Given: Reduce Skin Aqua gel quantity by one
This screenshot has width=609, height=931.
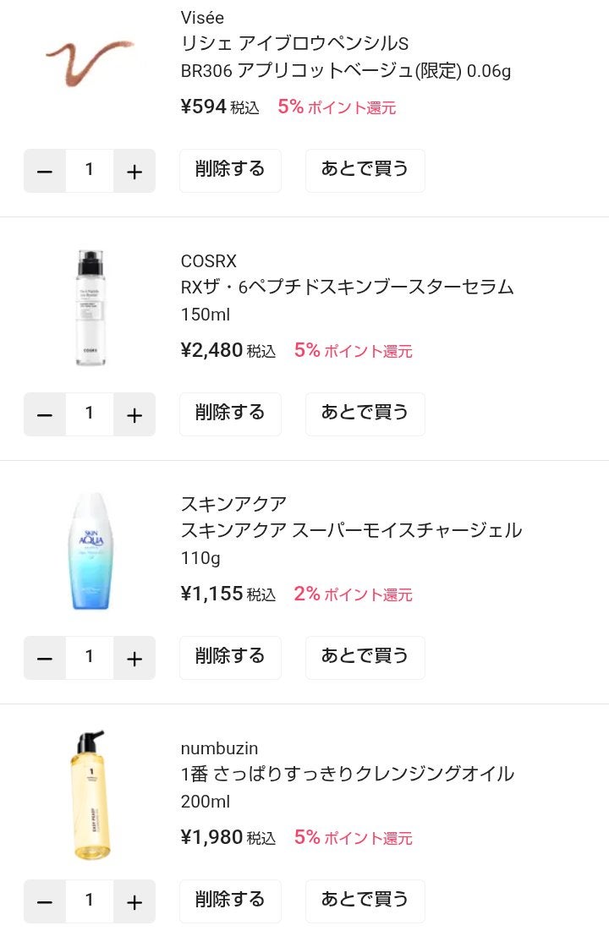Looking at the screenshot, I should (45, 658).
